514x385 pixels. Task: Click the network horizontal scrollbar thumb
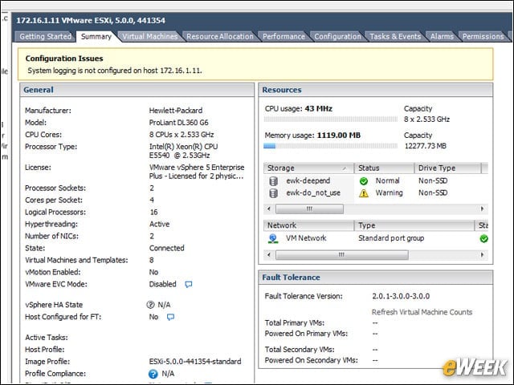[342, 255]
